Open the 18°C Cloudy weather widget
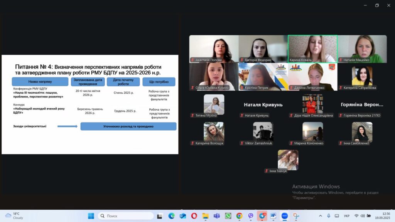 pyautogui.click(x=14, y=216)
